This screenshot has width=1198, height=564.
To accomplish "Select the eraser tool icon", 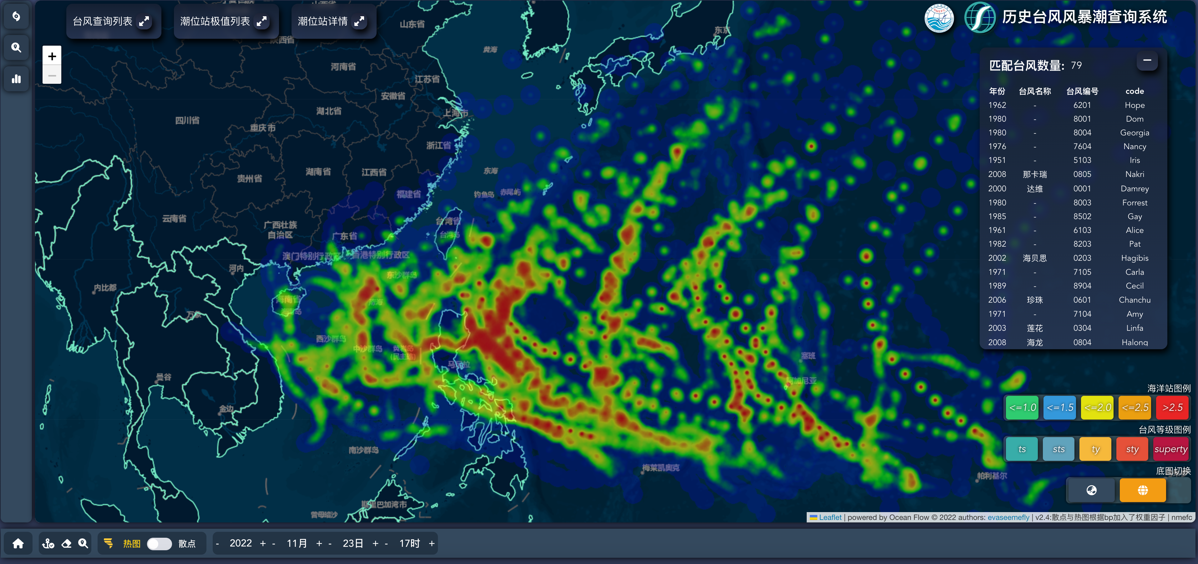I will (x=66, y=543).
